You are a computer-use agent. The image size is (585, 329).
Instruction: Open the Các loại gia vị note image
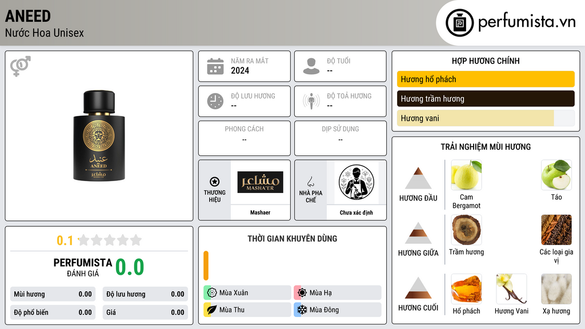(556, 230)
